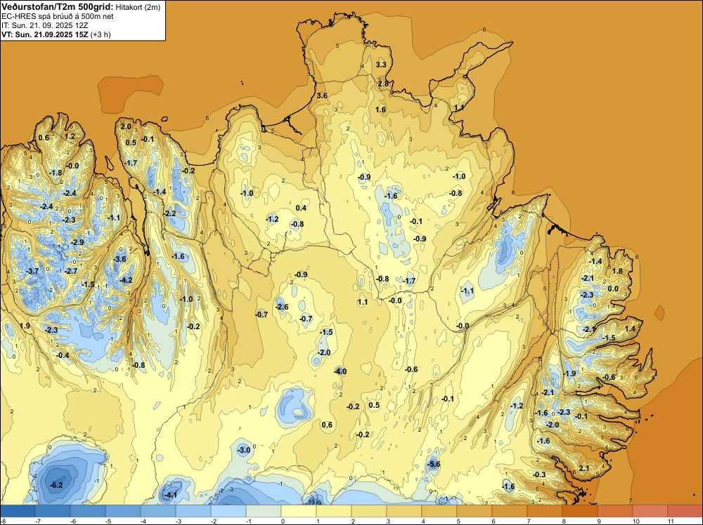Click the -1.8 temperature value

pos(56,173)
